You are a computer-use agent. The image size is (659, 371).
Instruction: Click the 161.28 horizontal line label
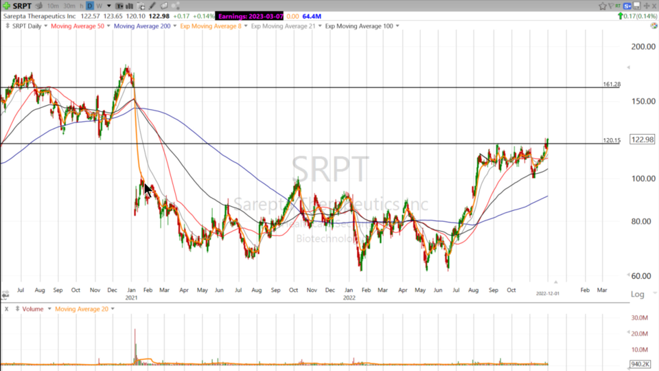point(612,84)
